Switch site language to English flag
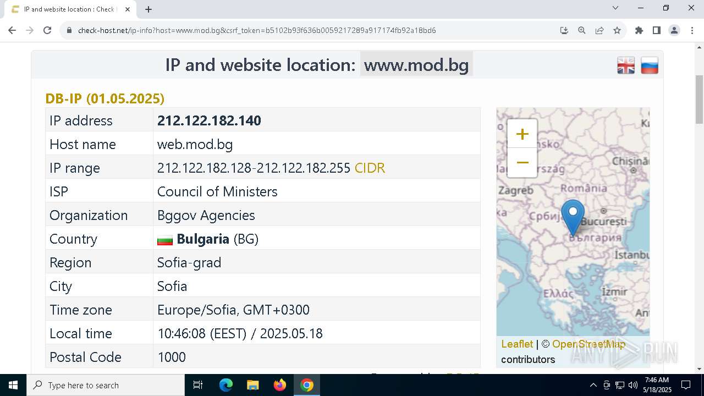Image resolution: width=704 pixels, height=396 pixels. click(626, 65)
